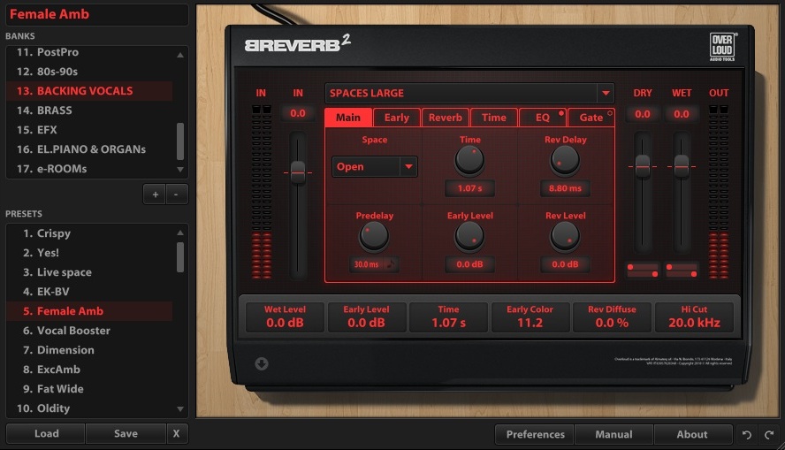This screenshot has height=450, width=785.
Task: Toggle the switch below the DRY fader
Action: 643,270
